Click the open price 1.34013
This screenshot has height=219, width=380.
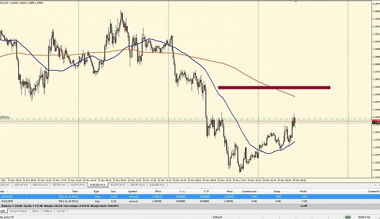[156, 196]
